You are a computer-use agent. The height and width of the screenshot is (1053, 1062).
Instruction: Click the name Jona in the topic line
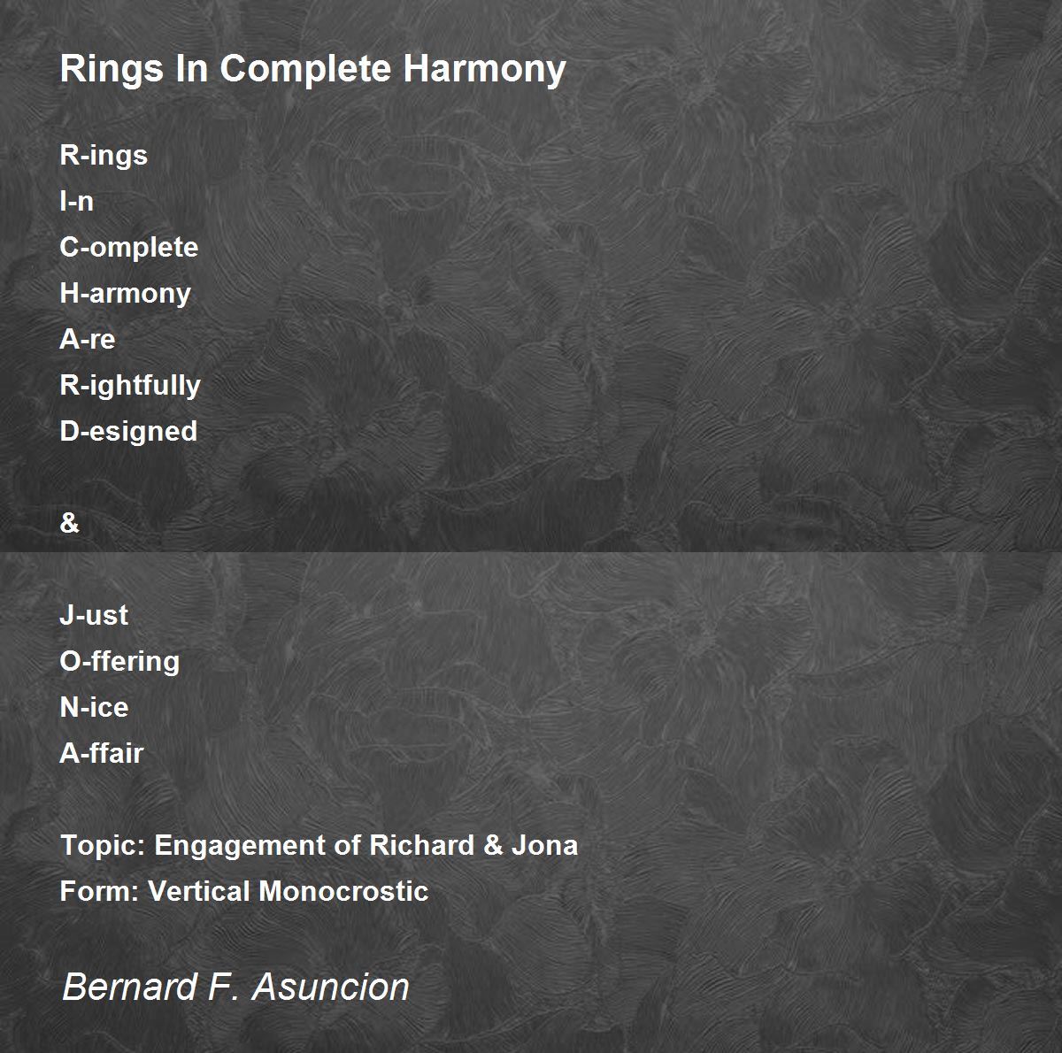click(x=544, y=846)
